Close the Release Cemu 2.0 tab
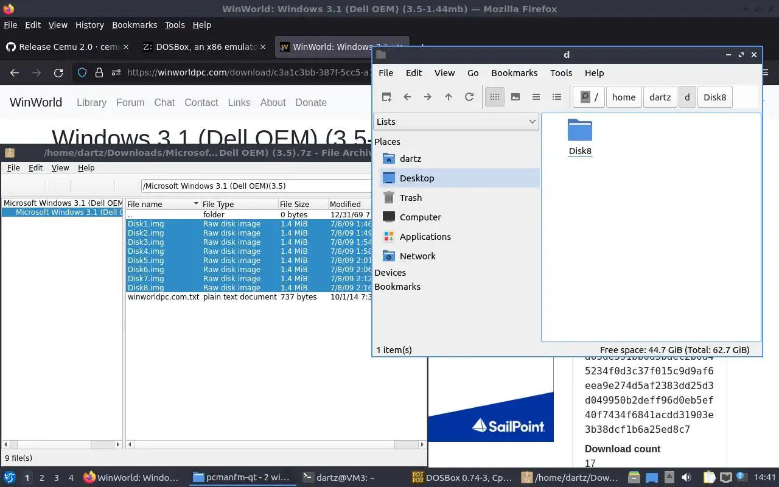The height and width of the screenshot is (487, 779). pyautogui.click(x=126, y=47)
